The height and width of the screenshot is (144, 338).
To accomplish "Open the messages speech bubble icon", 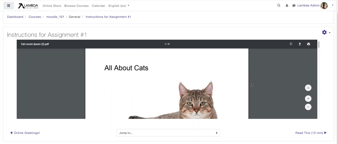I will [294, 5].
